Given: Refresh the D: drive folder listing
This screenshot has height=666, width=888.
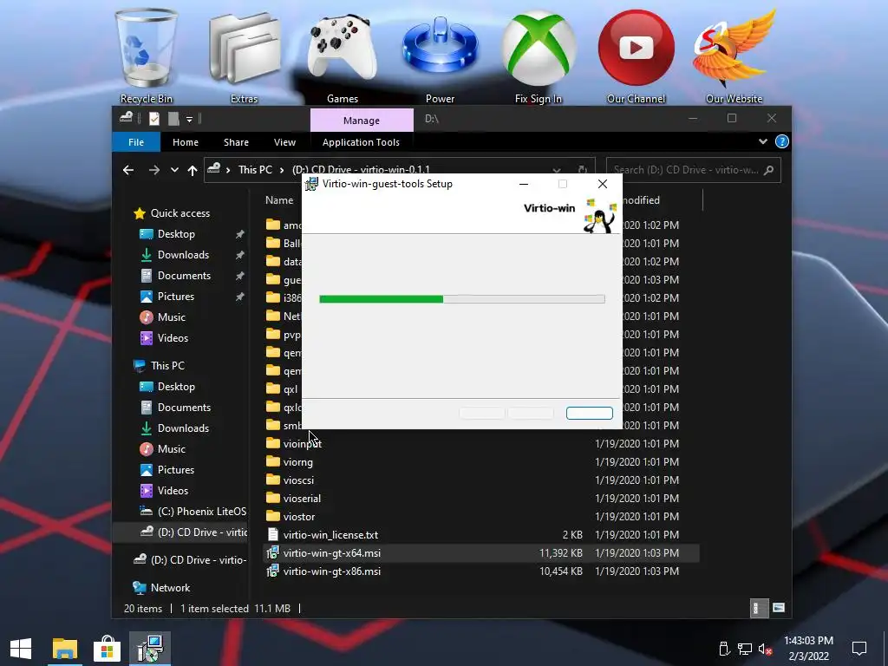Looking at the screenshot, I should coord(582,170).
